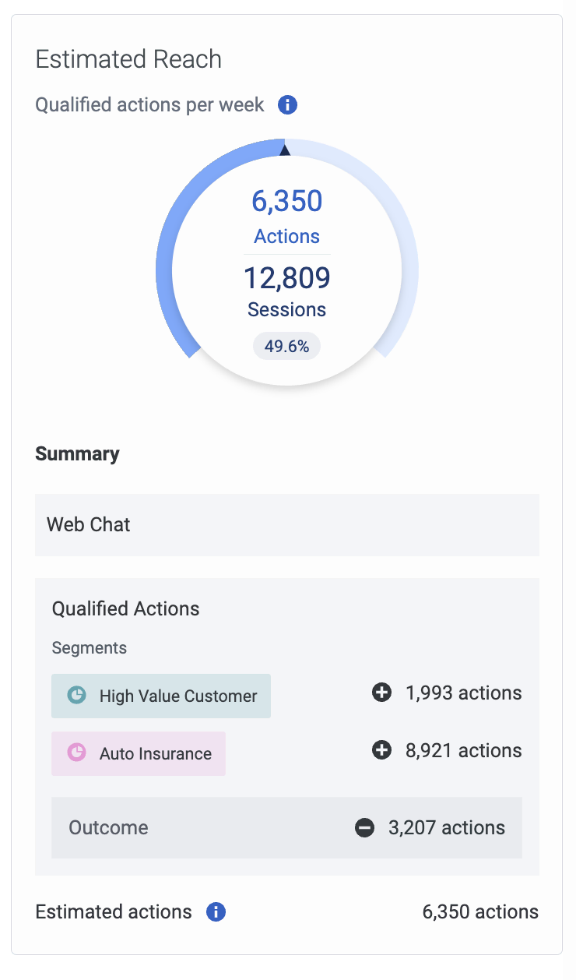Click the 6,350 Actions figure in gauge
Viewport: 576px width, 980px height.
click(286, 216)
